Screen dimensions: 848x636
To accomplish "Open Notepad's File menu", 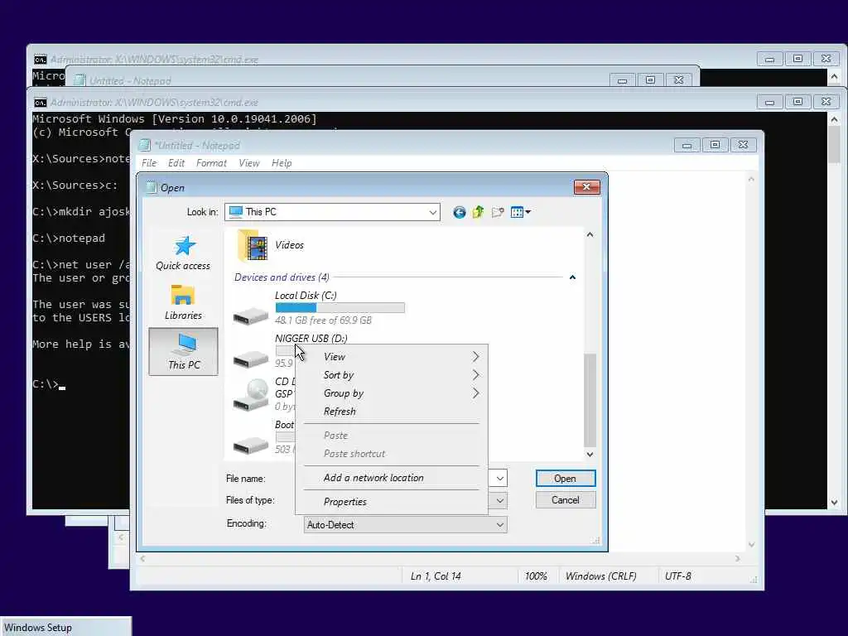I will pos(149,163).
